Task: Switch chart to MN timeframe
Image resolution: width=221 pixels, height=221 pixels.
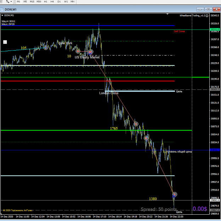Action: (73, 1)
